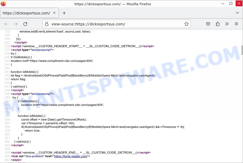Click the lock site info icon
243x163 pixels.
click(x=46, y=24)
